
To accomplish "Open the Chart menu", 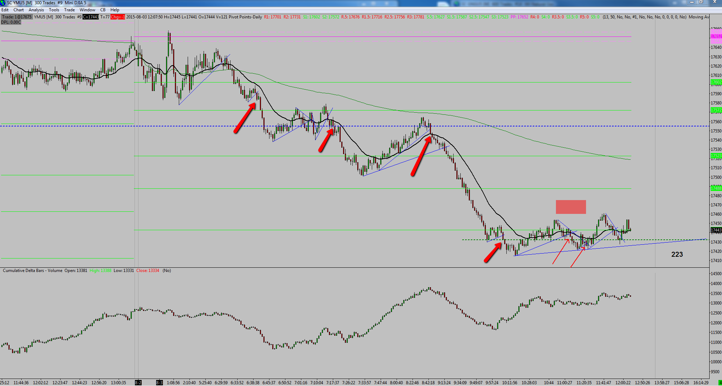I will 19,10.
